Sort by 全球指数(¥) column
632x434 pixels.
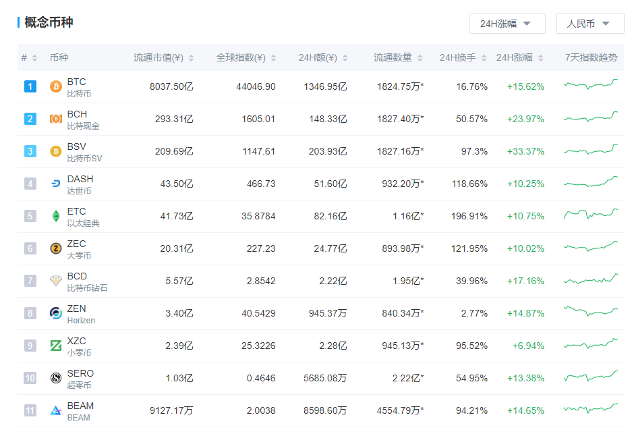point(246,57)
